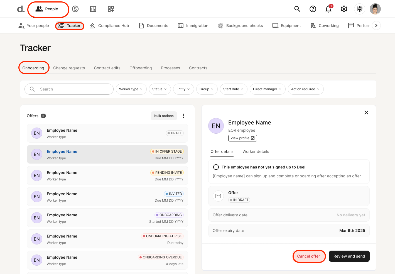
Task: Open the Action required filter
Action: [x=305, y=89]
